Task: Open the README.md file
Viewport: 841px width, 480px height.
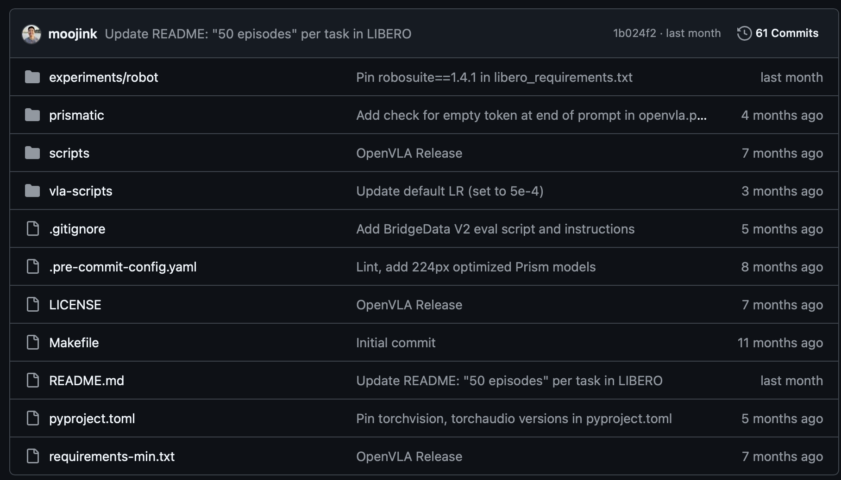Action: click(x=87, y=381)
